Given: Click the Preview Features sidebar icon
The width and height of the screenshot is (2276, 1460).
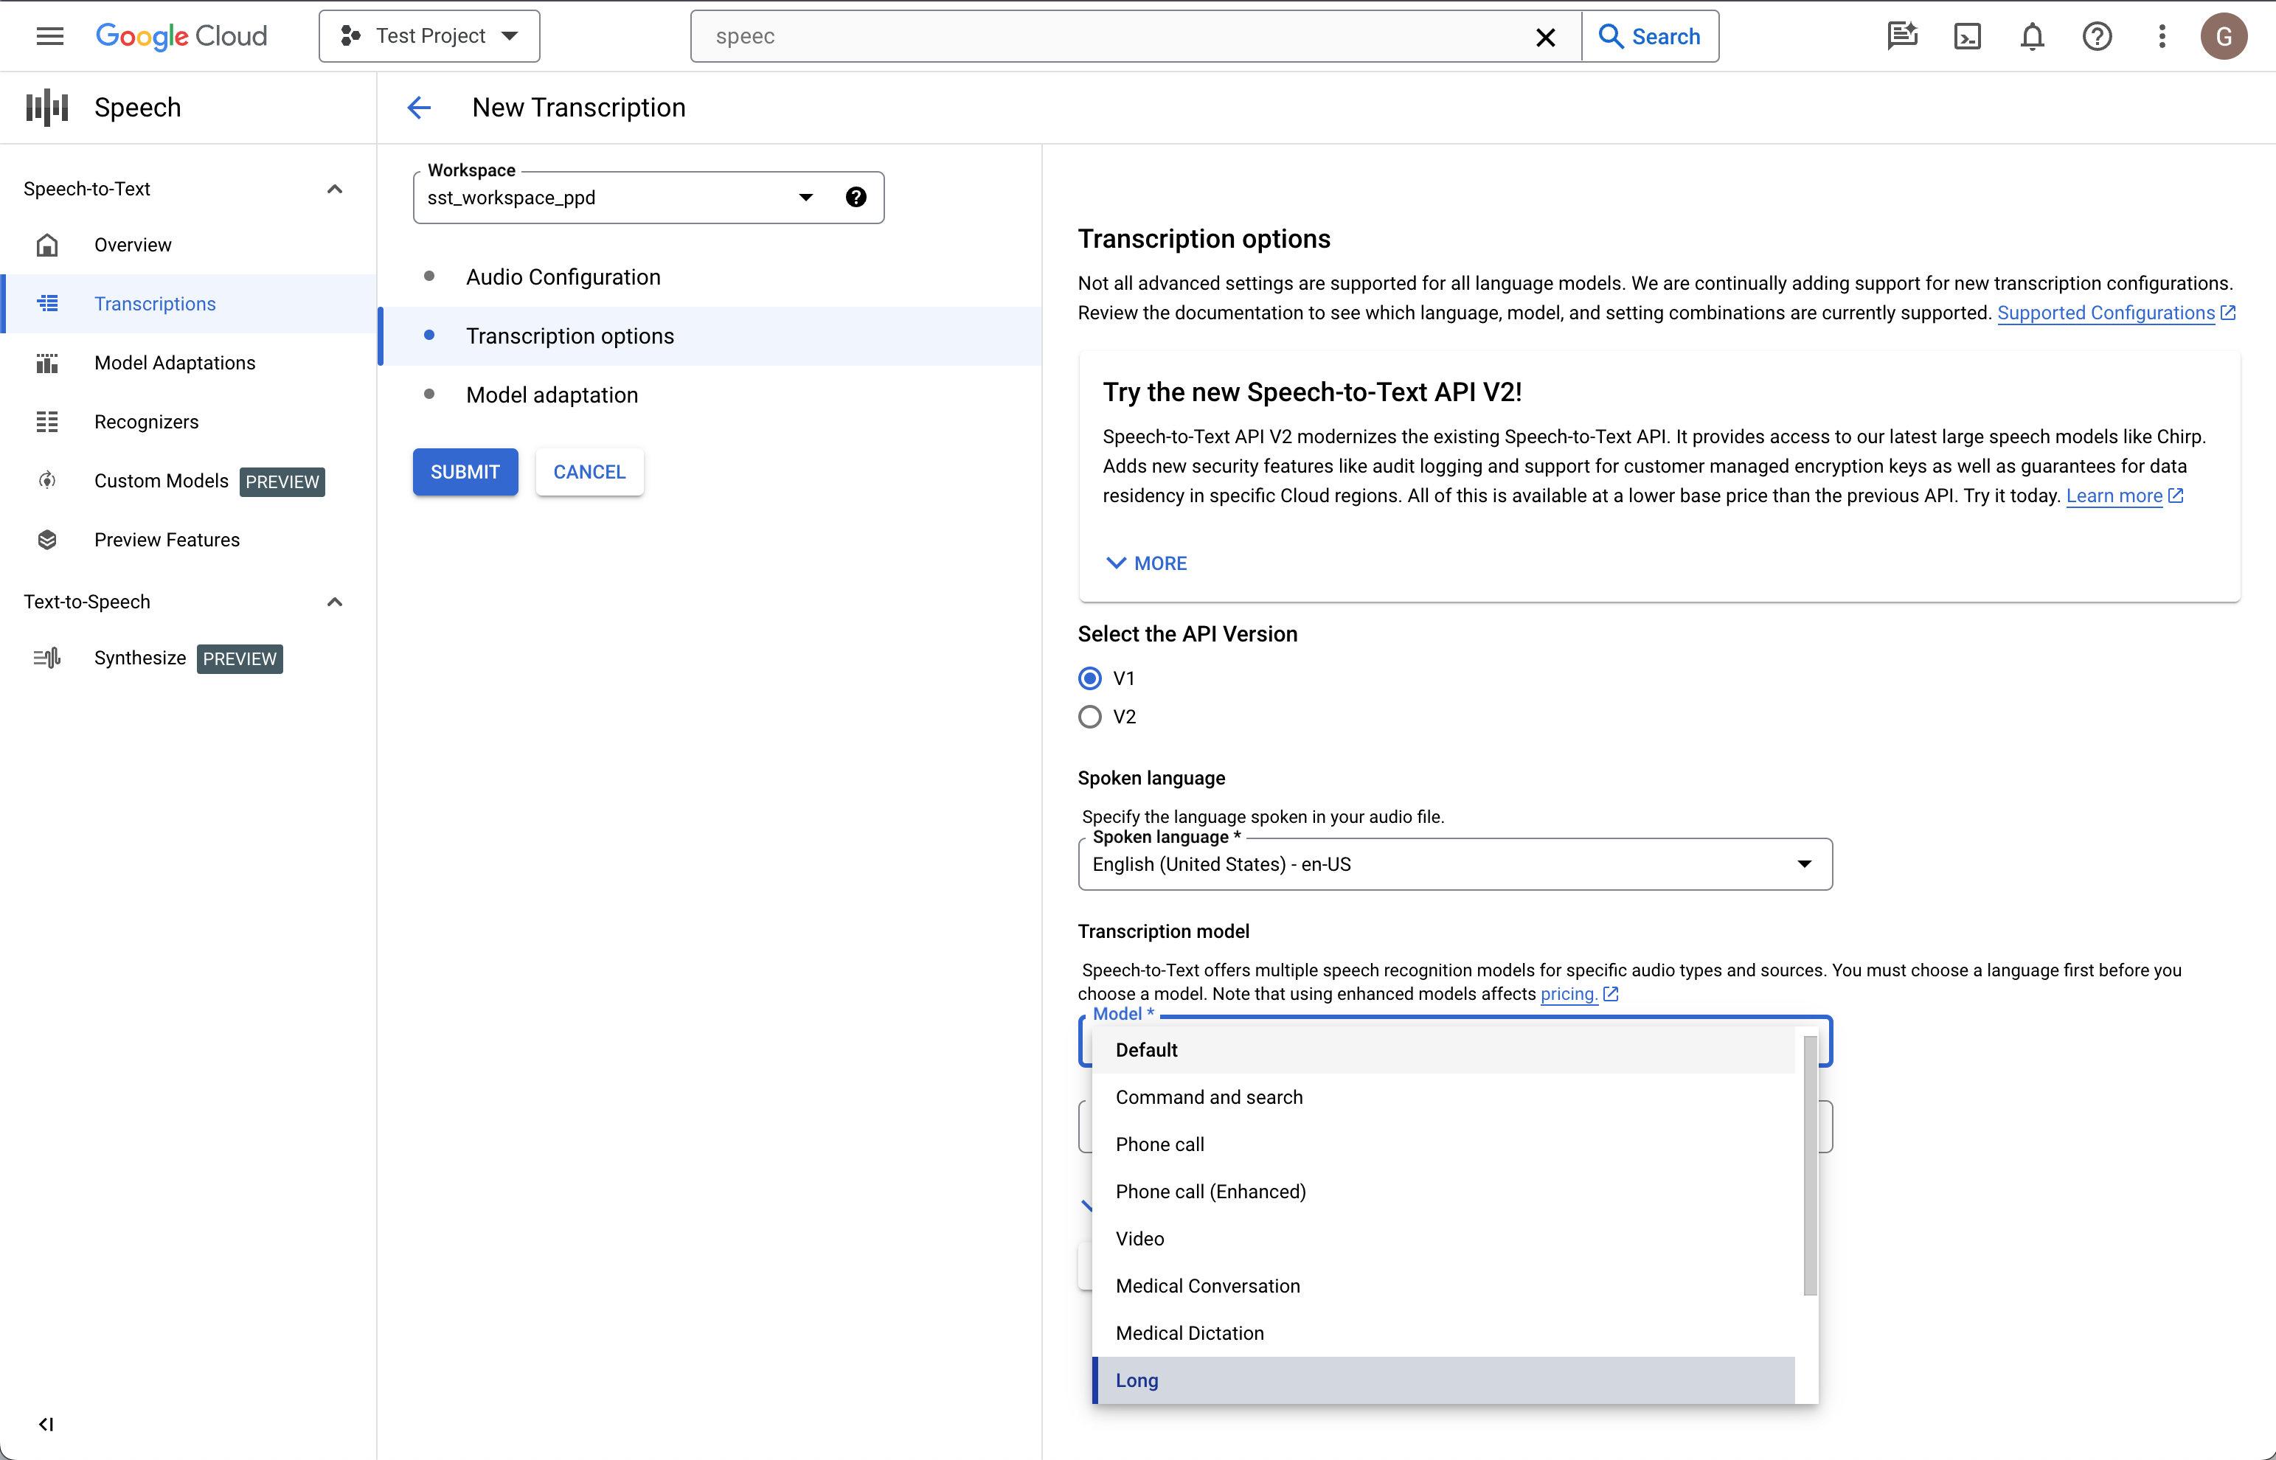Looking at the screenshot, I should coord(46,538).
